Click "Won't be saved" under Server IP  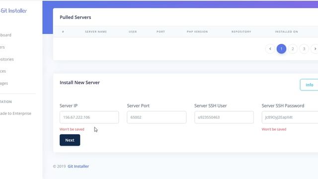[72, 129]
